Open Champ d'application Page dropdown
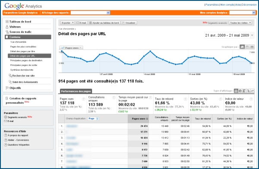The width and height of the screenshot is (259, 169). point(93,119)
